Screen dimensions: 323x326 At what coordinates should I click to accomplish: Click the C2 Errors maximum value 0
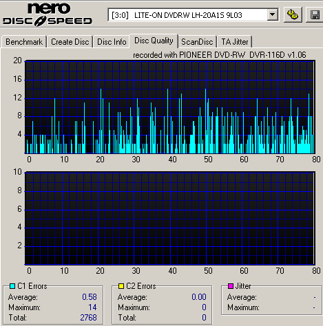pyautogui.click(x=204, y=307)
